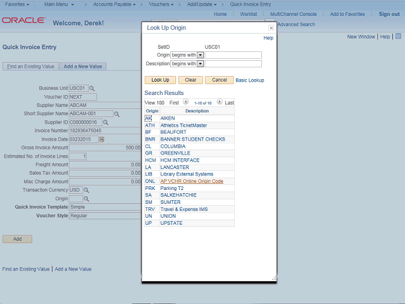Click the Transaction Currency lookup icon

point(87,190)
